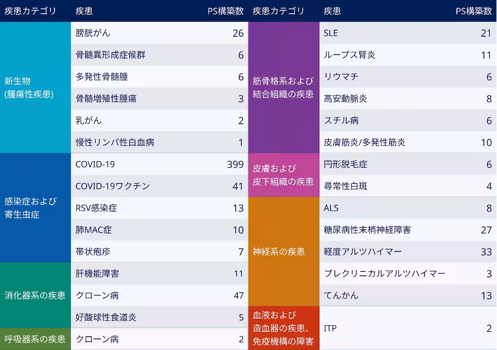Click the 皮膚および皮下組織の疾患 category block
The image size is (497, 350).
(x=283, y=175)
